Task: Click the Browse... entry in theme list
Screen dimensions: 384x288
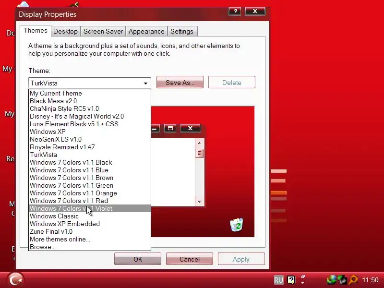Action: (90, 247)
